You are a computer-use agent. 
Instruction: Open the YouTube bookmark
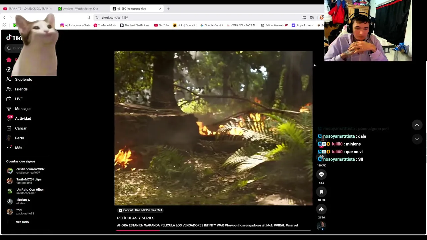(162, 25)
